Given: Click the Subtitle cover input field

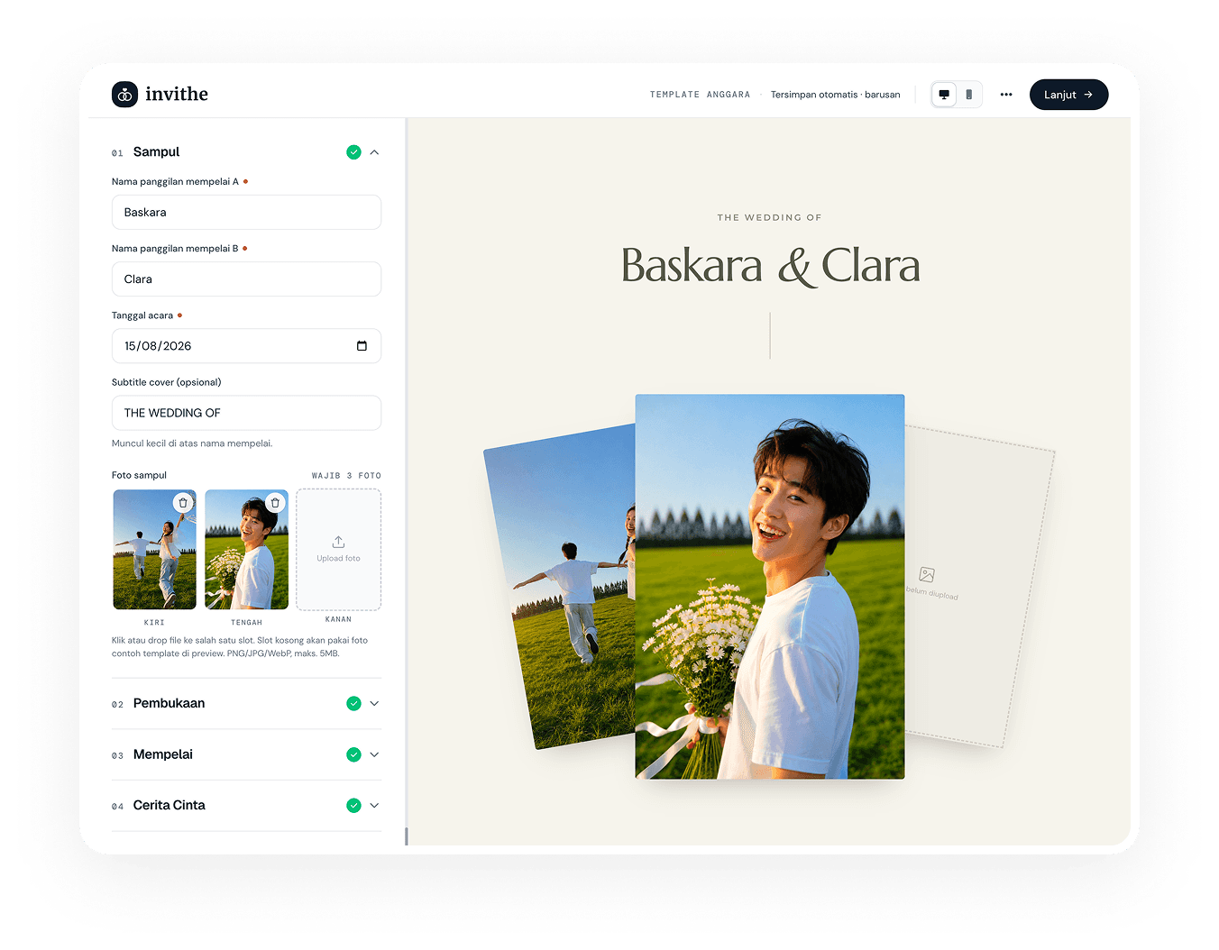Looking at the screenshot, I should click(246, 413).
